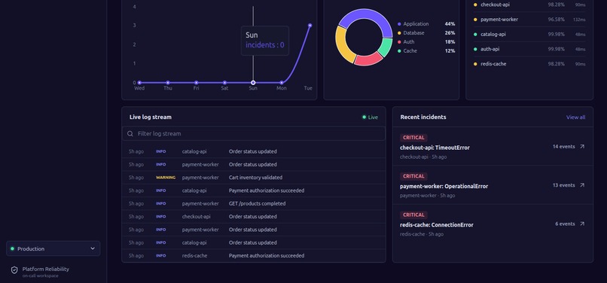Open the Production environment selector
This screenshot has width=607, height=283.
tap(53, 248)
